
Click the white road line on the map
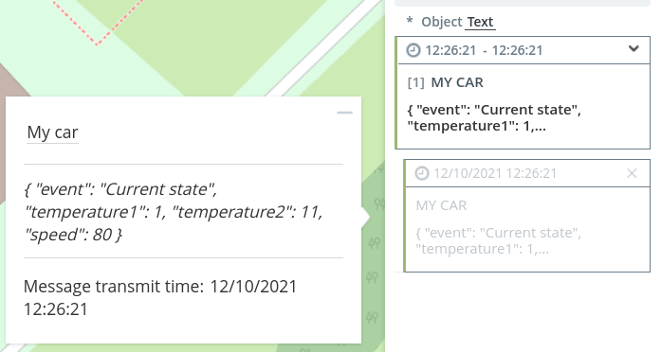(x=321, y=47)
